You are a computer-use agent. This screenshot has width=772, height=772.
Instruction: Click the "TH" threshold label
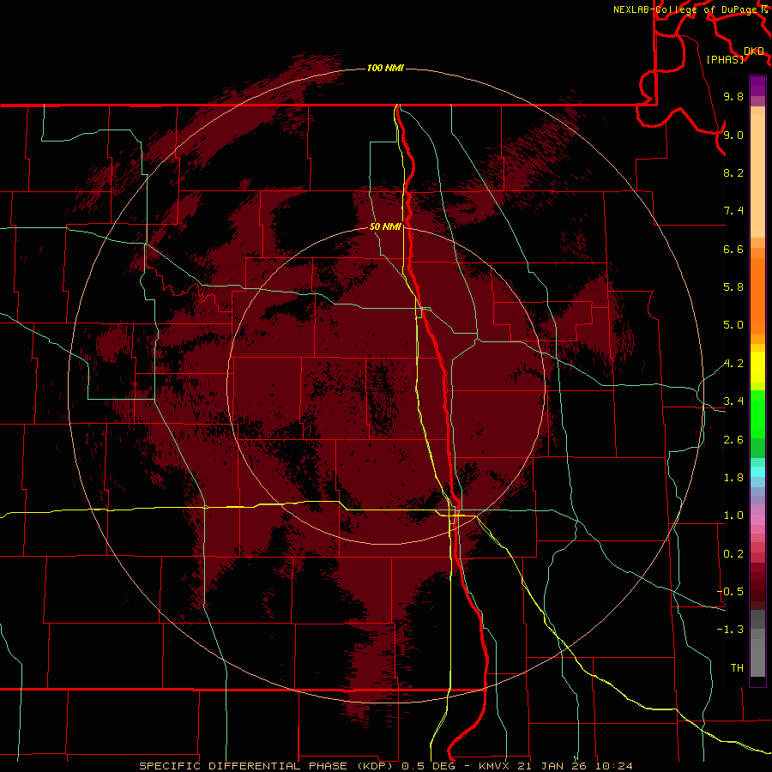[x=737, y=668]
